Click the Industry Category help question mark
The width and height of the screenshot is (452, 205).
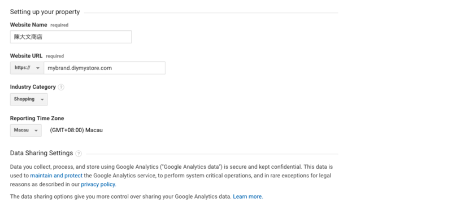(61, 87)
